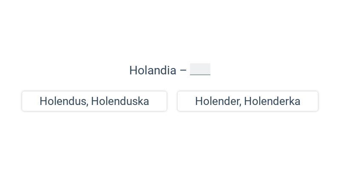Image resolution: width=340 pixels, height=170 pixels.
Task: Click the "Holandia –" question text
Action: (x=158, y=71)
